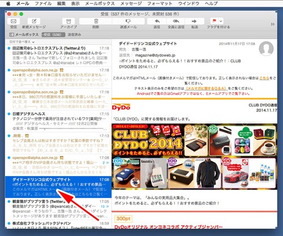Click the black jacket prize image
This screenshot has height=236, width=283.
click(207, 173)
